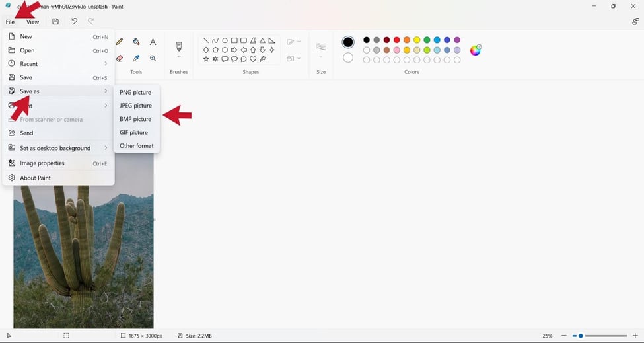Save as PNG picture
Screen dimensions: 644x343
point(136,92)
